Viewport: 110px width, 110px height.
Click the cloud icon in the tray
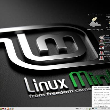(x=93, y=109)
